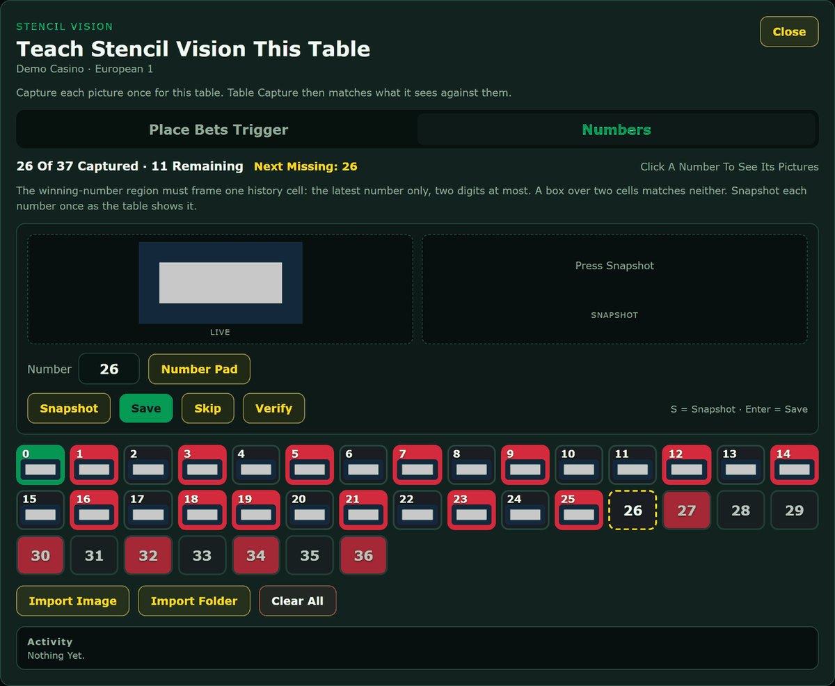Select captured number 9 tile
Viewport: 835px width, 686px height.
click(525, 465)
